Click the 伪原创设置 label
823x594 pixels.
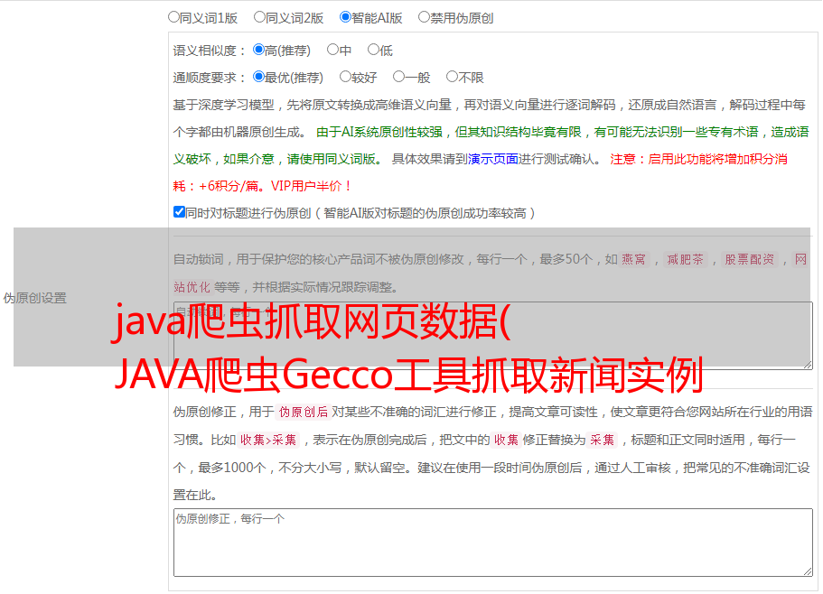(x=35, y=298)
